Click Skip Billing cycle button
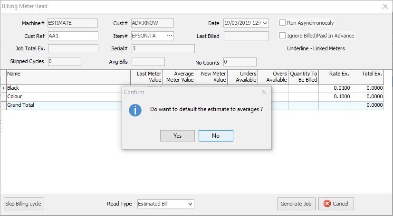393x216 pixels. 24,204
